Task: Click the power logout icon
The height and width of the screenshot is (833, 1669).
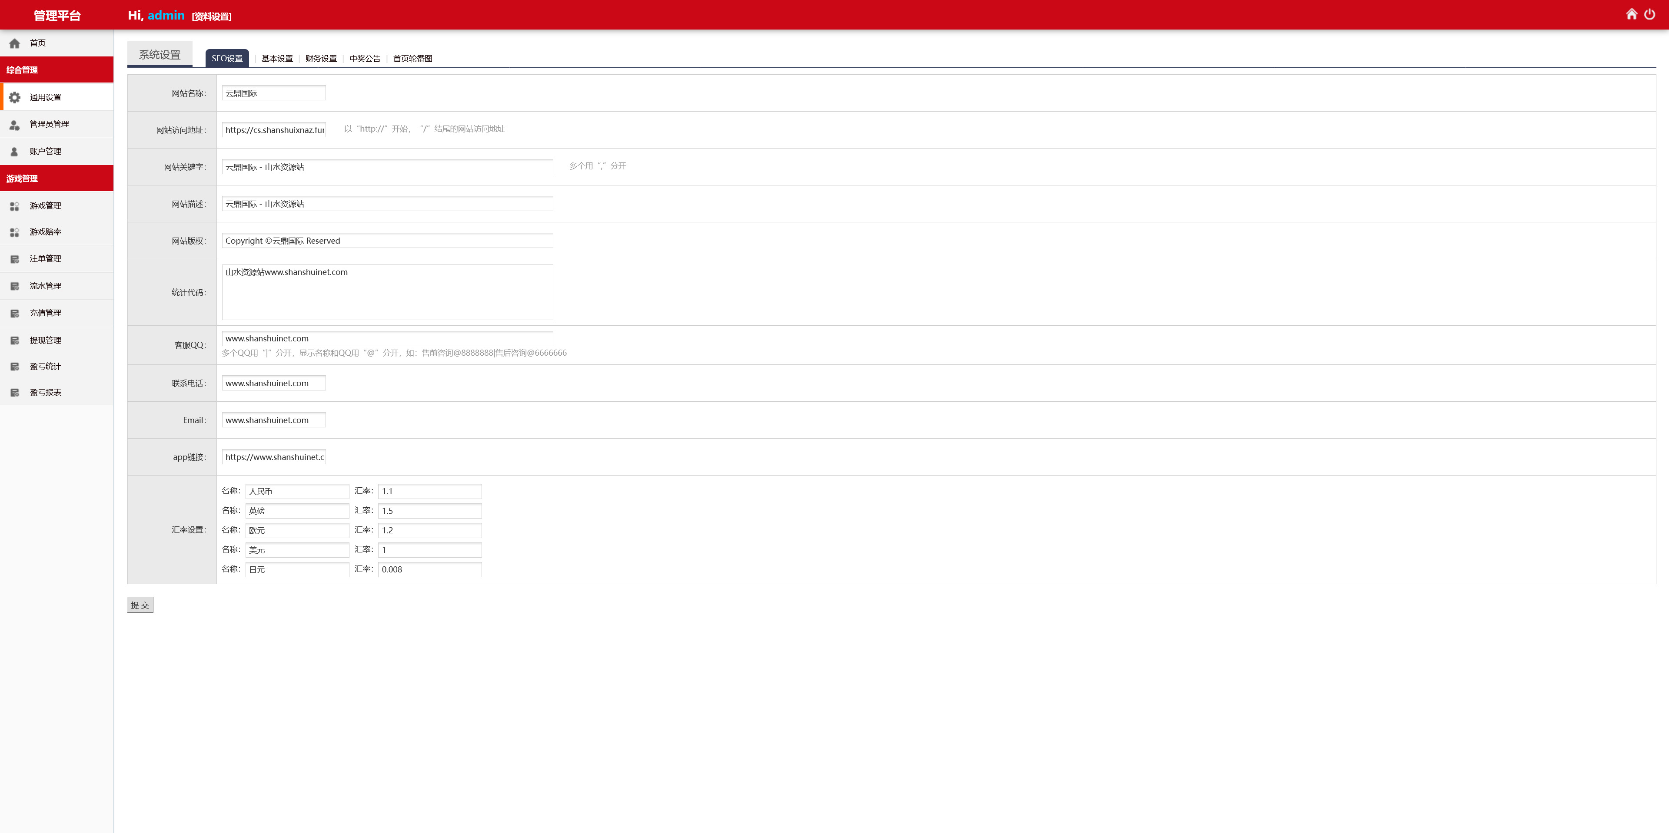Action: click(1649, 14)
